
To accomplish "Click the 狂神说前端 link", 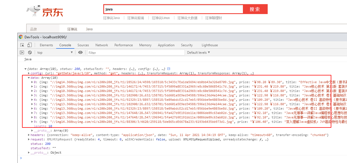I will click(135, 18).
